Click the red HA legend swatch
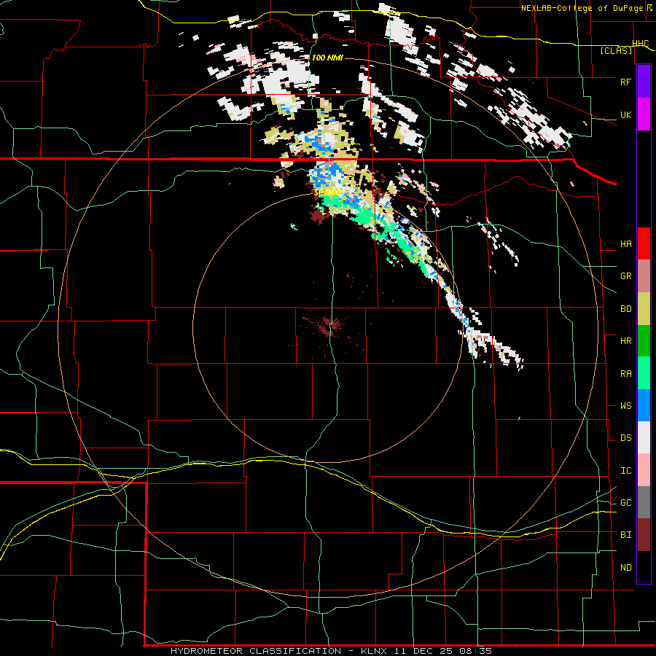The height and width of the screenshot is (656, 656). (644, 243)
